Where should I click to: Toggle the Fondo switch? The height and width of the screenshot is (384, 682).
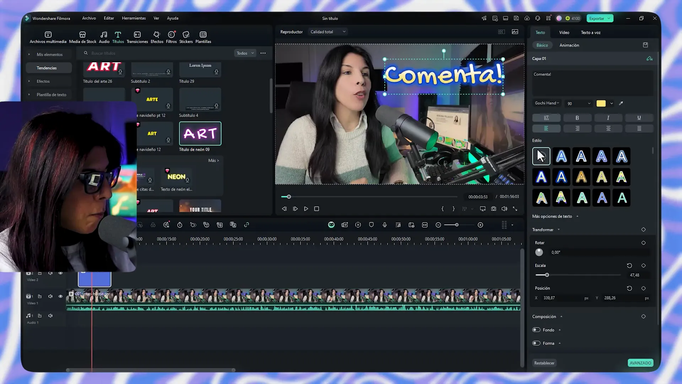tap(536, 330)
